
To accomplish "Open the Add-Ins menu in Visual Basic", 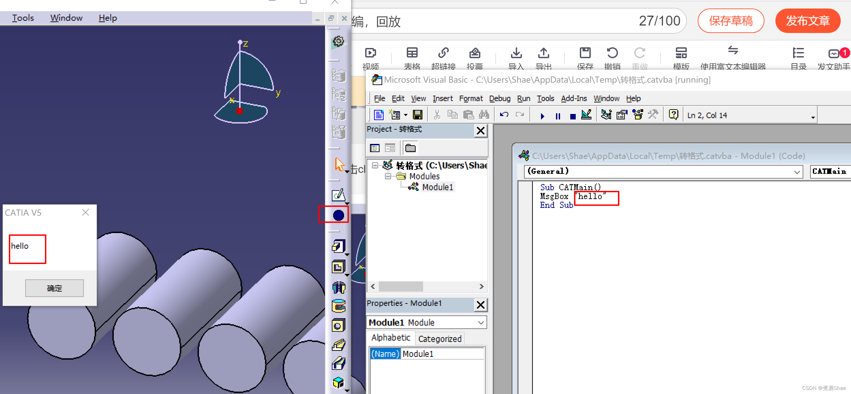I will tap(574, 99).
